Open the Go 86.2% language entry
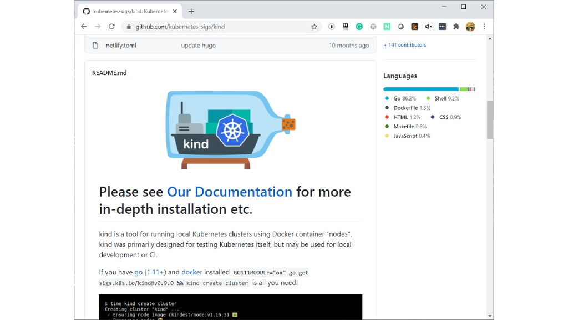Image resolution: width=568 pixels, height=320 pixels. (400, 98)
